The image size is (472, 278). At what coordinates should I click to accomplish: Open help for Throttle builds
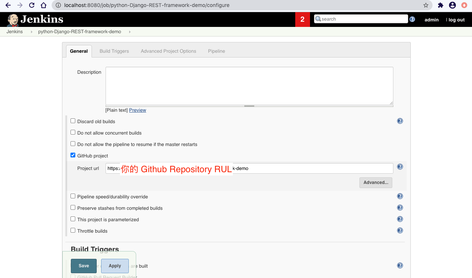400,230
